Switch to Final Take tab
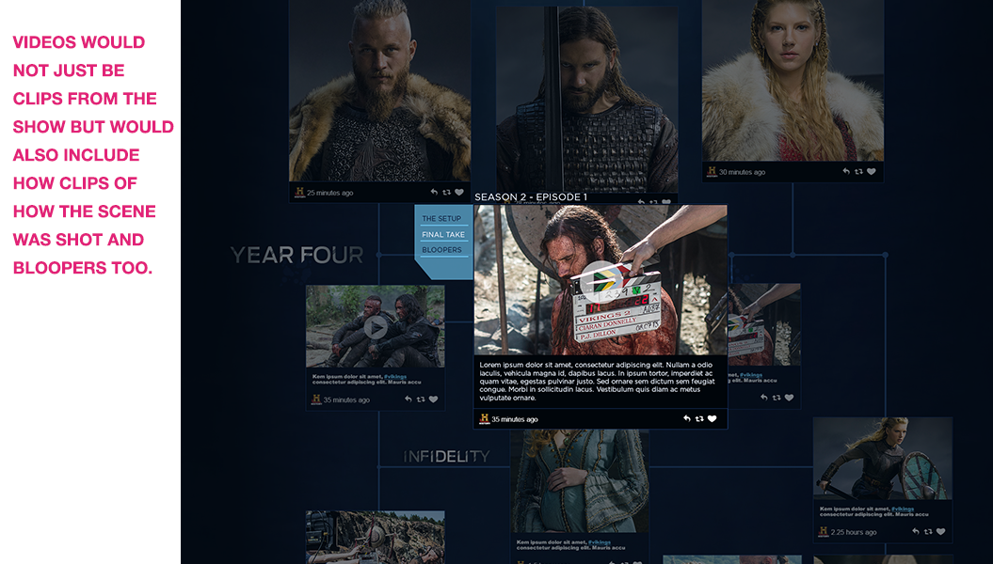993x564 pixels. tap(443, 234)
